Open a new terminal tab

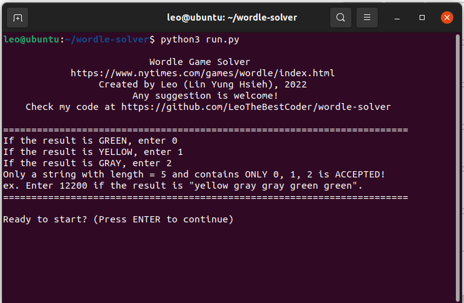tap(18, 17)
